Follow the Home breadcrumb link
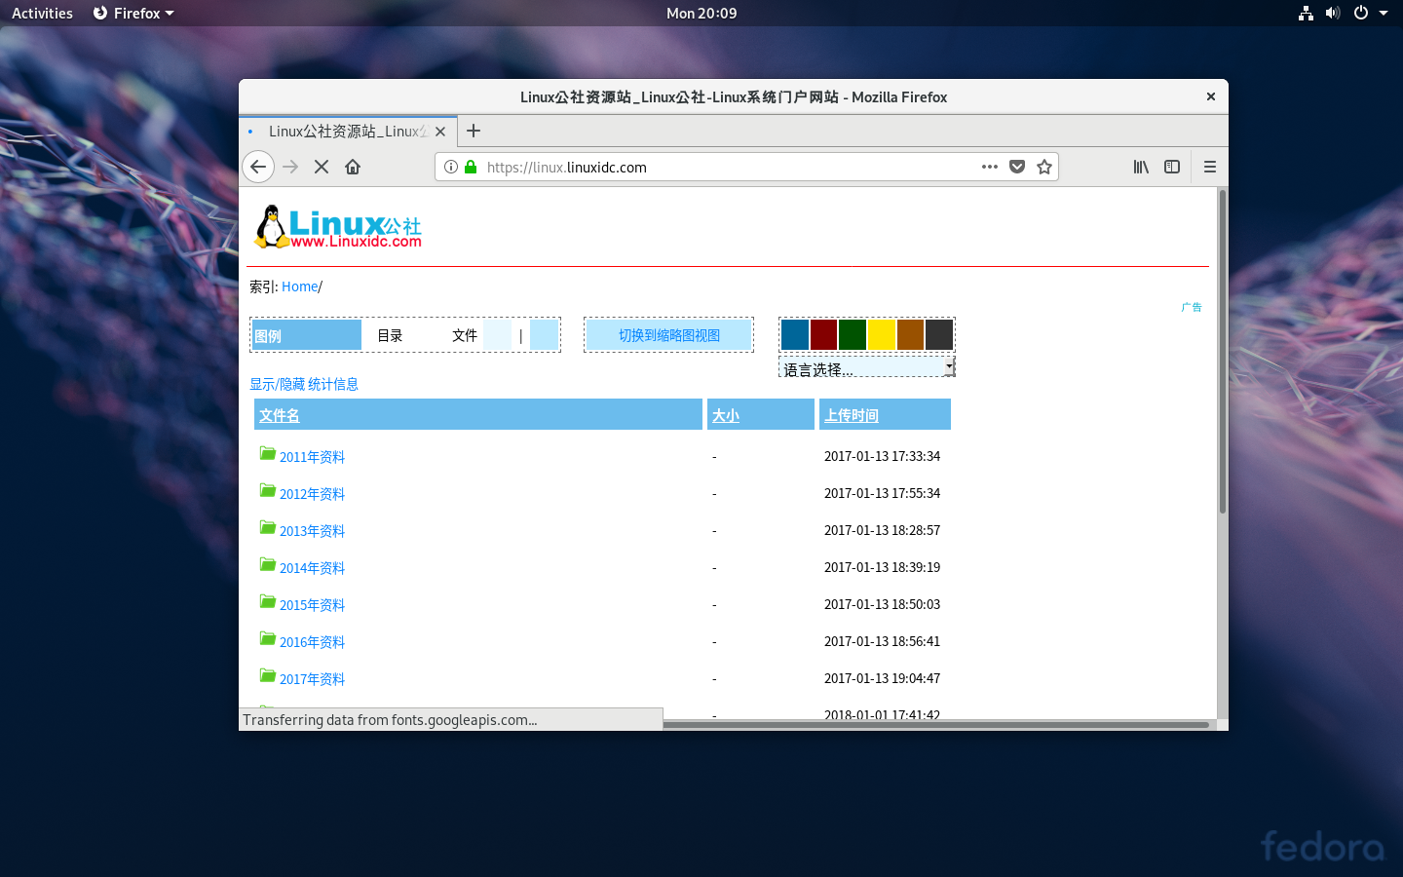The width and height of the screenshot is (1403, 877). [x=299, y=286]
